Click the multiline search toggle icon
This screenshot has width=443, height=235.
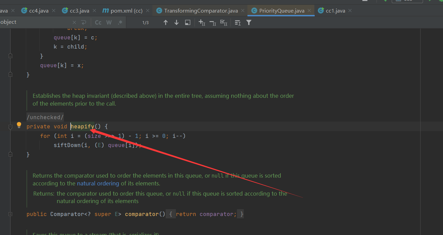[84, 22]
